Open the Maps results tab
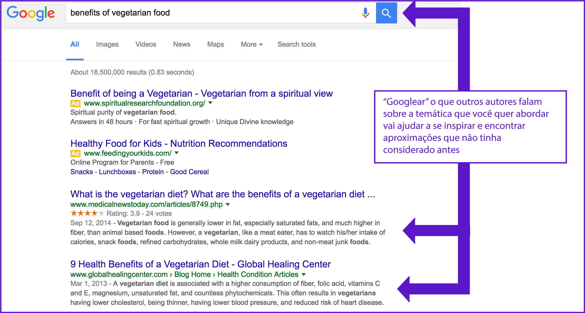Screen dimensions: 585x313 coord(215,44)
